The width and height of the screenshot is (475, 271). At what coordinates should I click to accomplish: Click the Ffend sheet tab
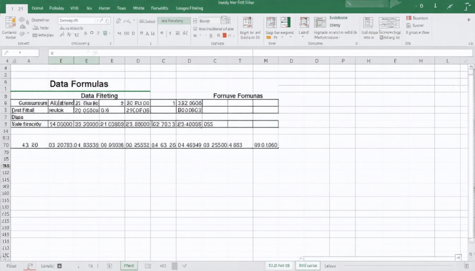(129, 266)
